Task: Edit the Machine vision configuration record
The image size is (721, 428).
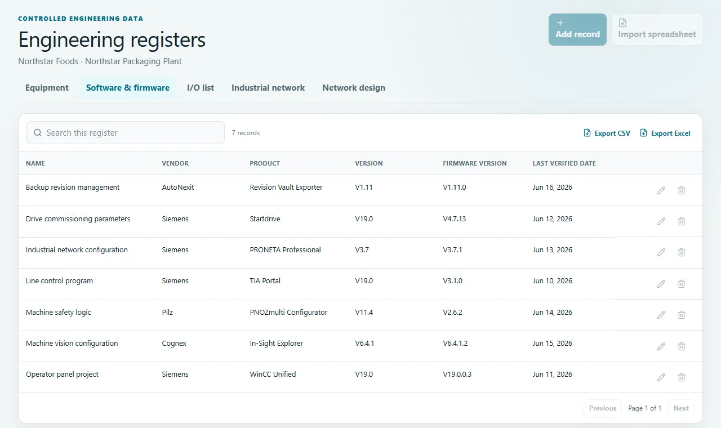Action: click(x=661, y=346)
